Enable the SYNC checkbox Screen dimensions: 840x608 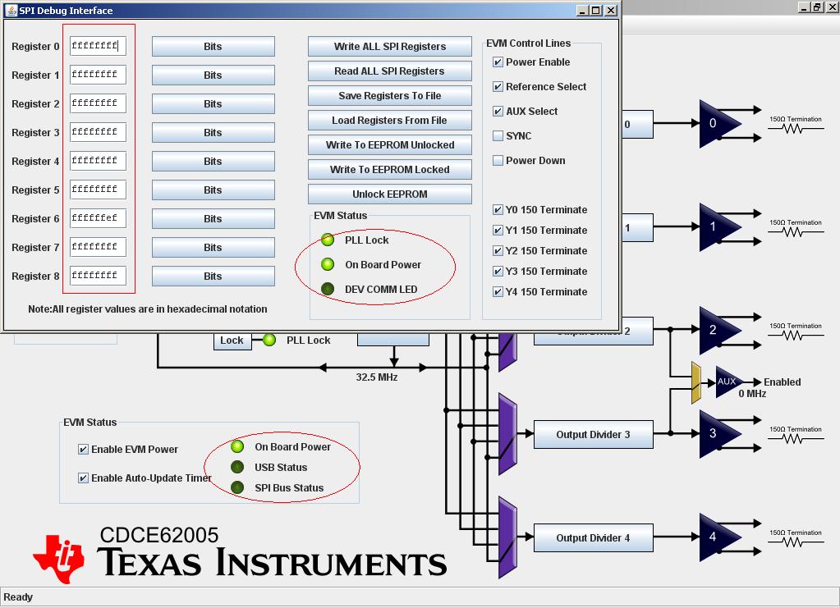(x=498, y=136)
